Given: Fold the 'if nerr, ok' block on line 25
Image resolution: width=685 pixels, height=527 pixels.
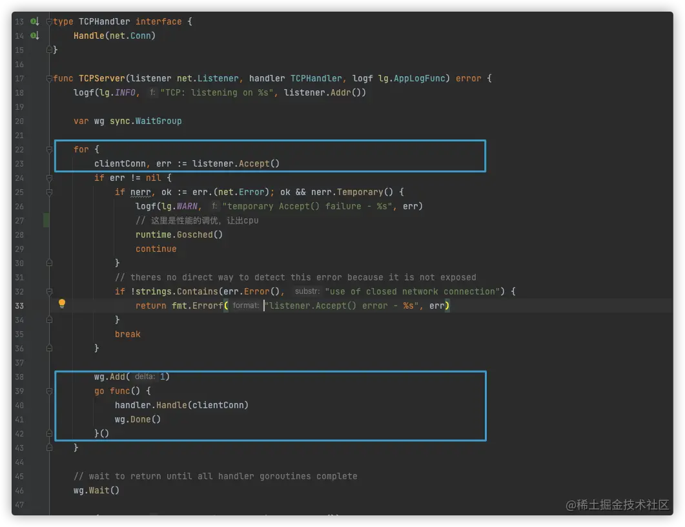Looking at the screenshot, I should (x=49, y=192).
